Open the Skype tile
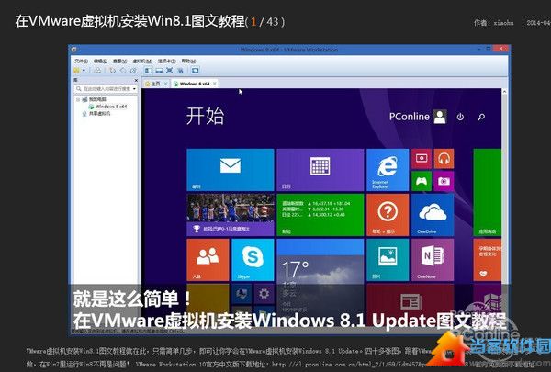This screenshot has height=372, width=551. tap(253, 260)
